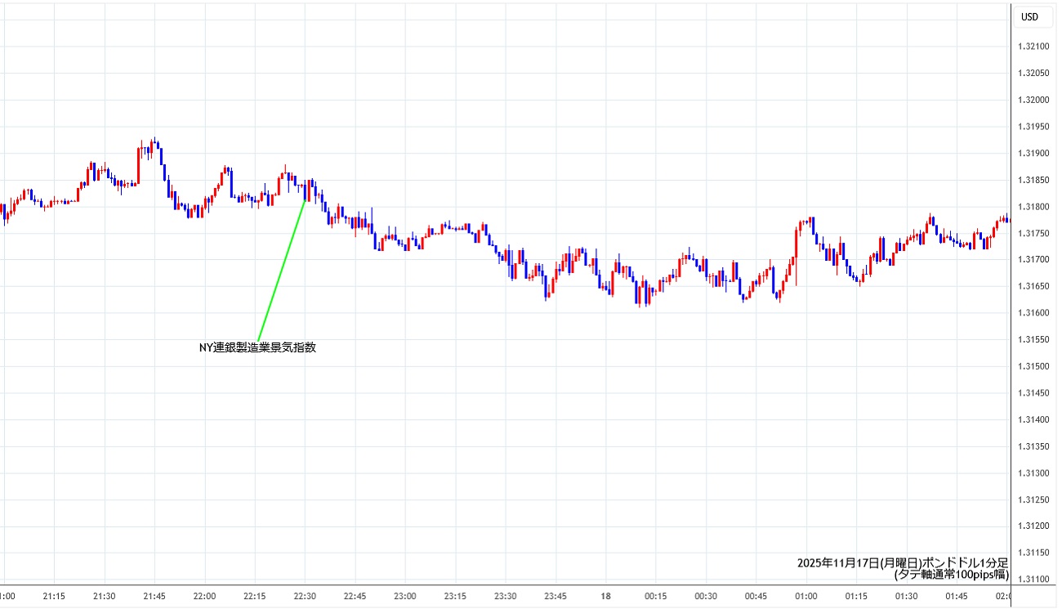Click the 01:00 time axis label

(x=806, y=596)
